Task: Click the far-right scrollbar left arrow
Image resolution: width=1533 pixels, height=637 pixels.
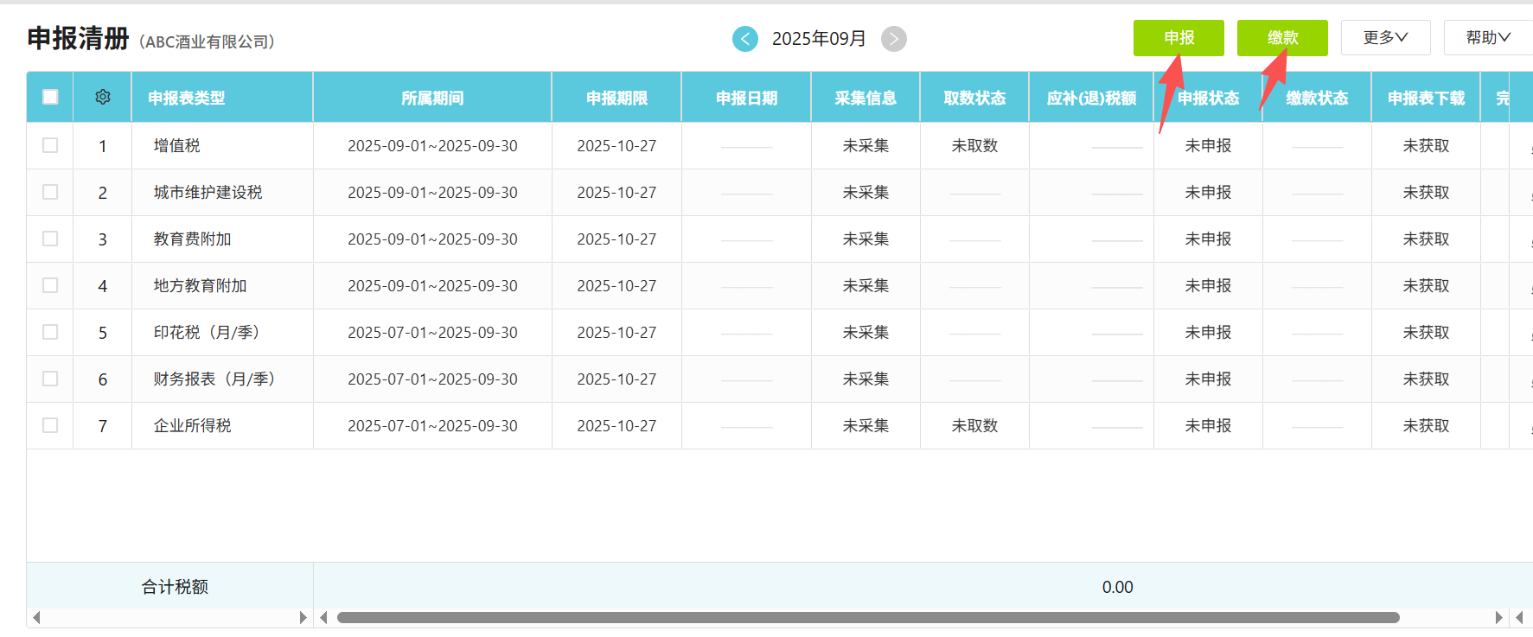Action: pos(1519,617)
